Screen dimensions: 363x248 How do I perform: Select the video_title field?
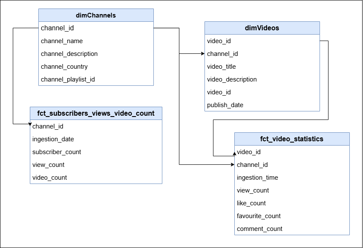pos(262,66)
